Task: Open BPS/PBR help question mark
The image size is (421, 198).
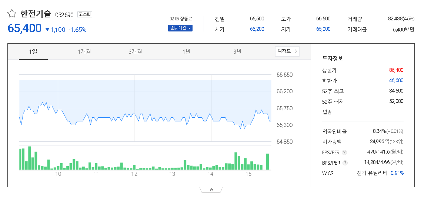Action: pos(345,163)
